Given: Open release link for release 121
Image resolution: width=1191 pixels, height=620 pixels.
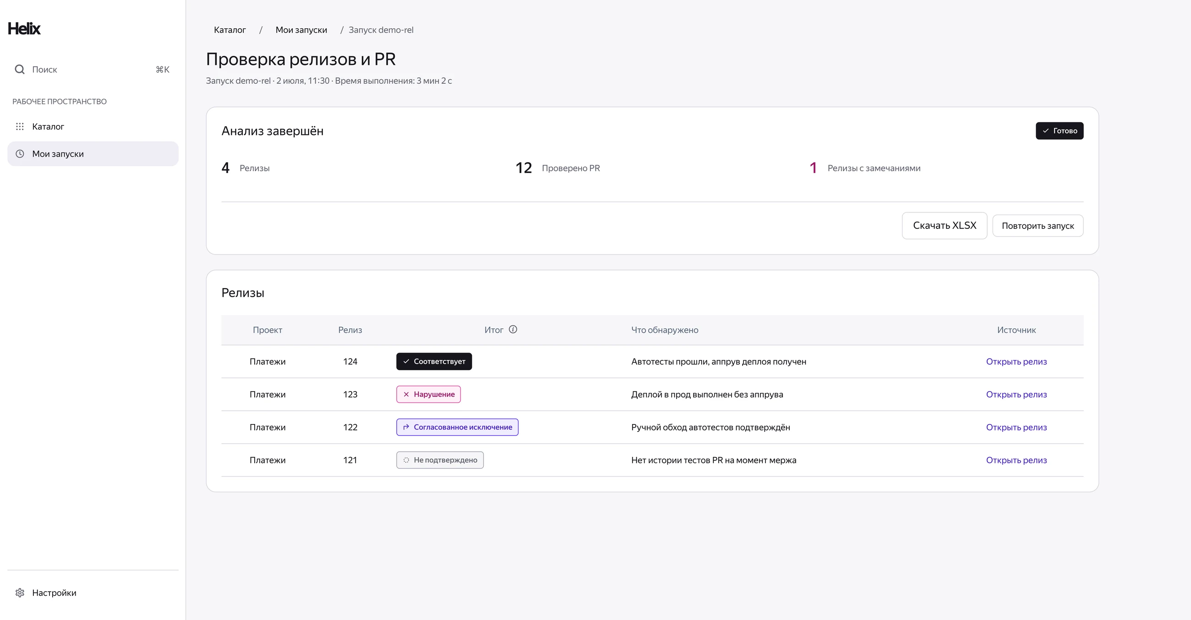Looking at the screenshot, I should pyautogui.click(x=1016, y=460).
